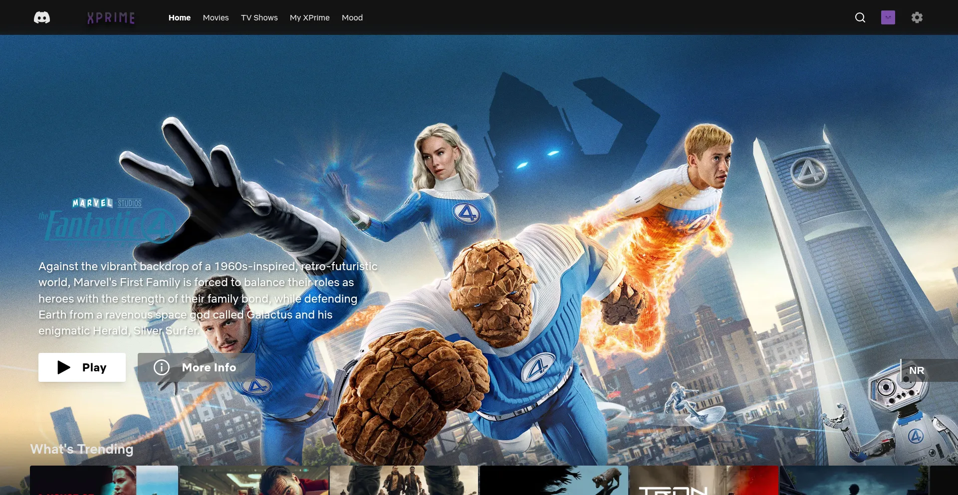Select the first trending thumbnail
Image resolution: width=958 pixels, height=495 pixels.
(x=104, y=481)
